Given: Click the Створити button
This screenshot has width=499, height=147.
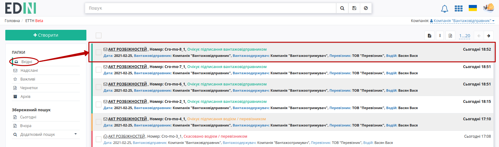Looking at the screenshot, I should [46, 35].
